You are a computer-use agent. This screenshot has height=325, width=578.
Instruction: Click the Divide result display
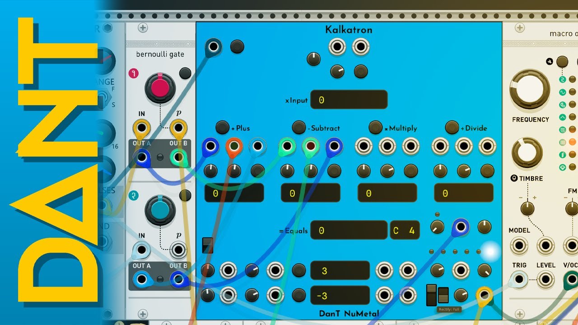pyautogui.click(x=464, y=193)
